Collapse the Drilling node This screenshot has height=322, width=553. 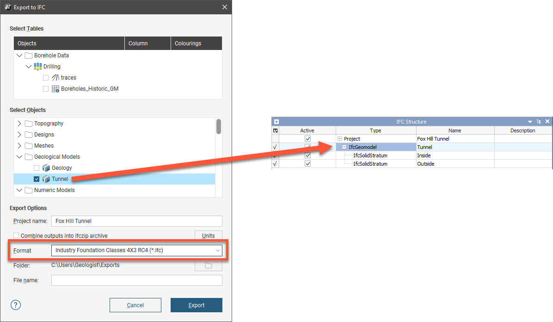29,66
